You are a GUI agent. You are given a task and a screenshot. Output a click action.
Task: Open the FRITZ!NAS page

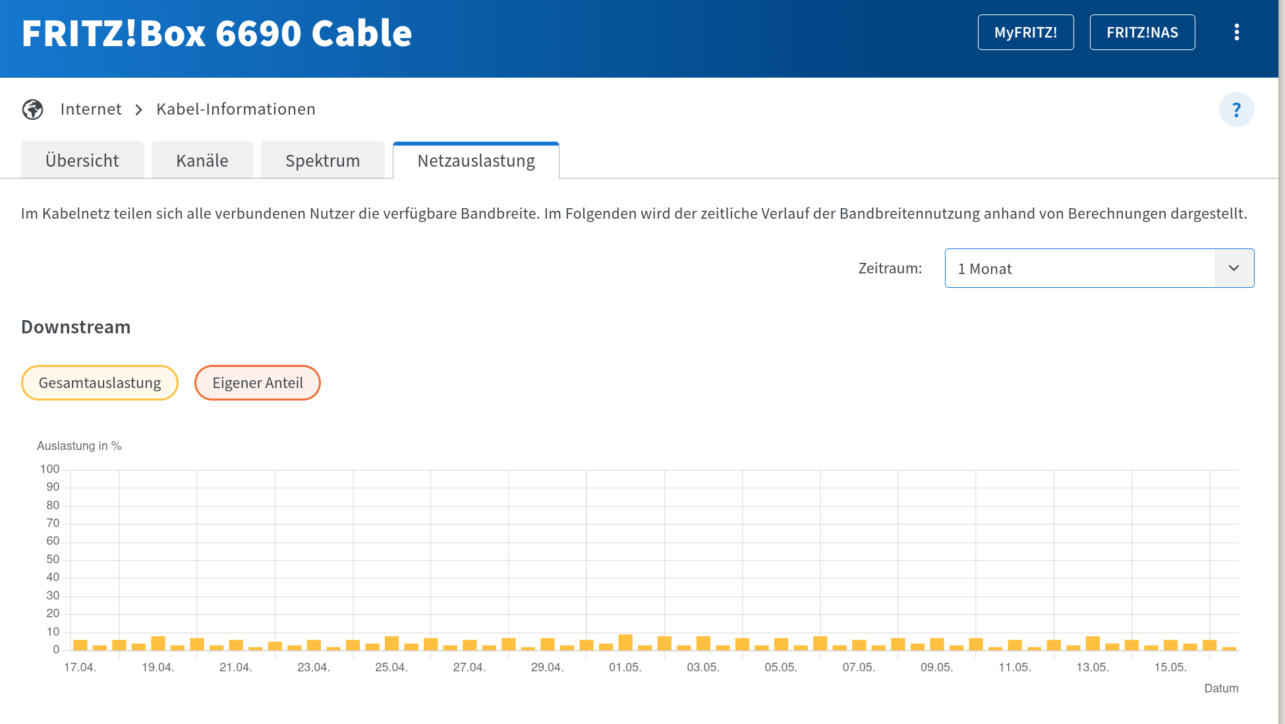1142,32
